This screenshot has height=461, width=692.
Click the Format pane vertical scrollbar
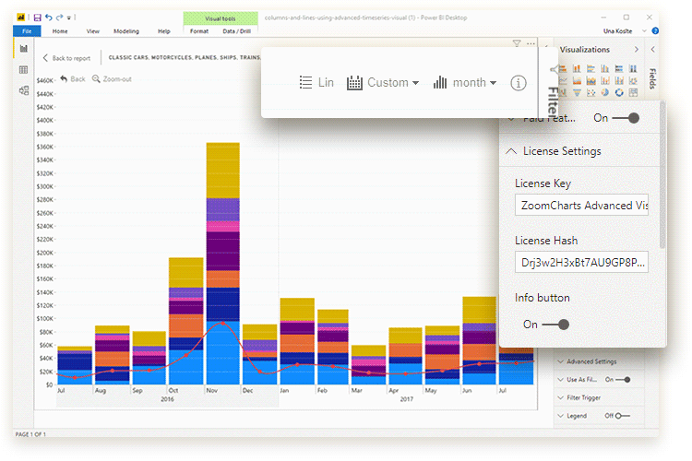tap(662, 176)
